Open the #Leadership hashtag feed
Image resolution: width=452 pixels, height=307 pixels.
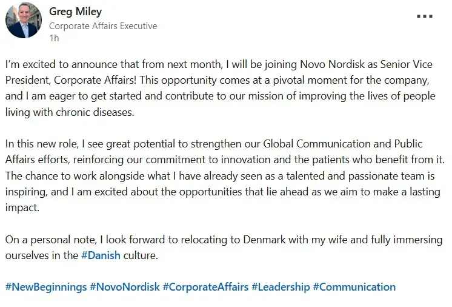(281, 287)
